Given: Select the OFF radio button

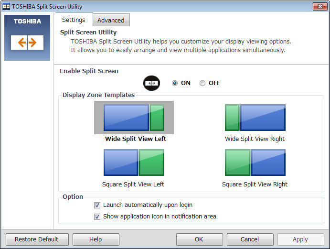Looking at the screenshot, I should (202, 83).
